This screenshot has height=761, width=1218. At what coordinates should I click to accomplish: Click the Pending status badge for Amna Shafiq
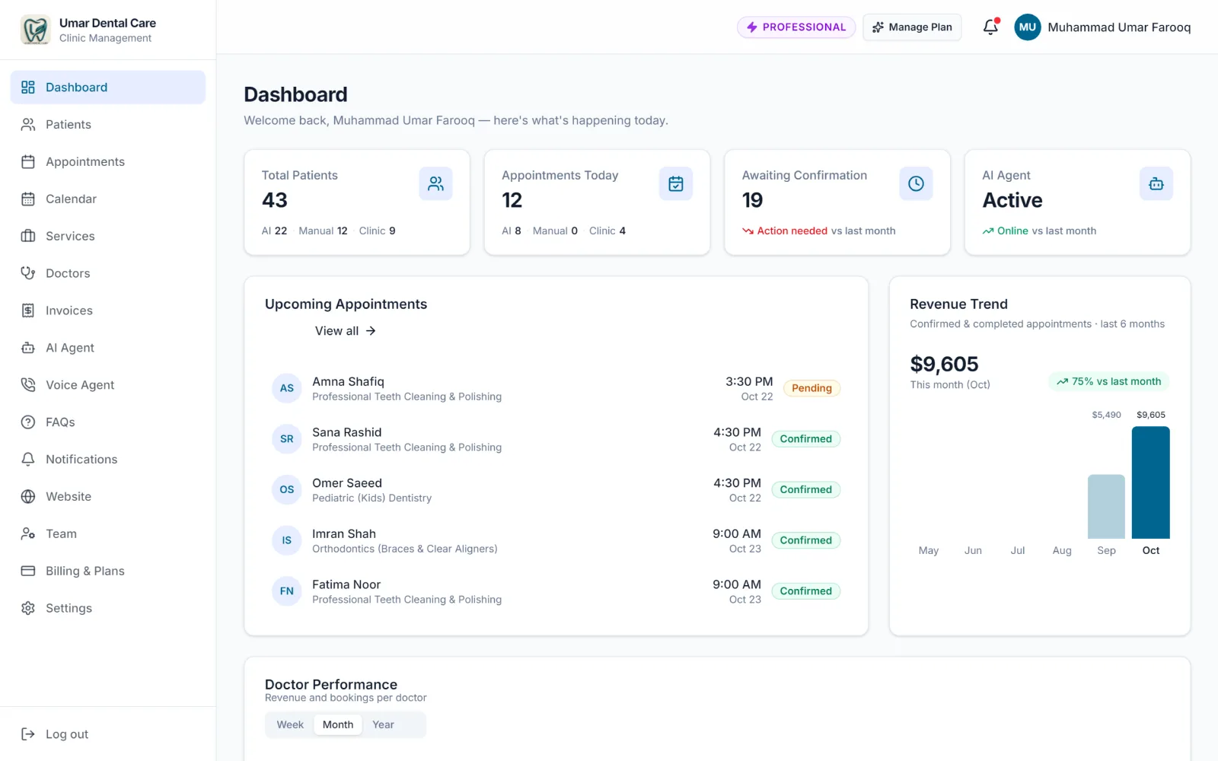pyautogui.click(x=811, y=388)
